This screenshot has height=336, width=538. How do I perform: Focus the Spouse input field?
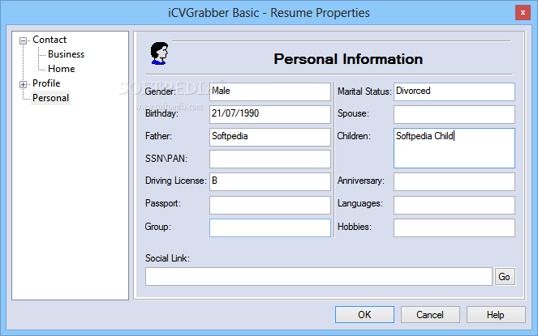[454, 114]
